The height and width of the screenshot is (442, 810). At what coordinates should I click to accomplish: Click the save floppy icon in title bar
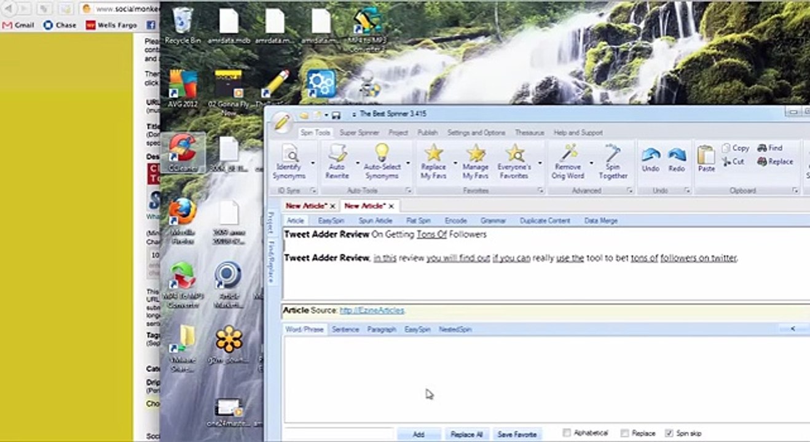coord(336,115)
